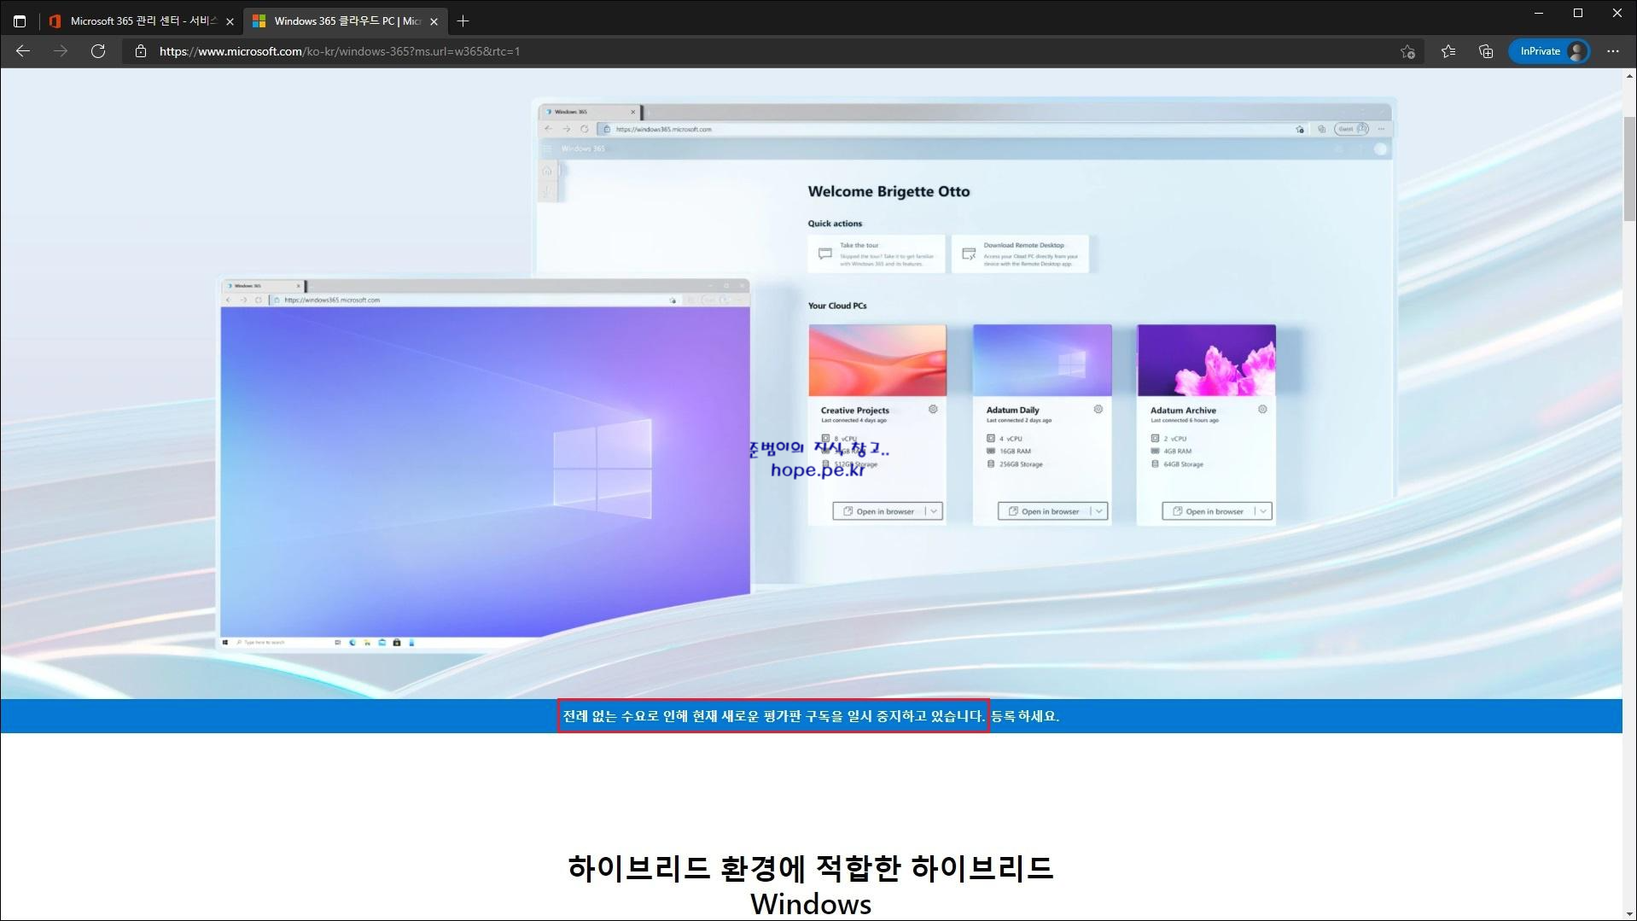Click the 등록하세요 link in blue banner
The image size is (1637, 921).
tap(1024, 716)
